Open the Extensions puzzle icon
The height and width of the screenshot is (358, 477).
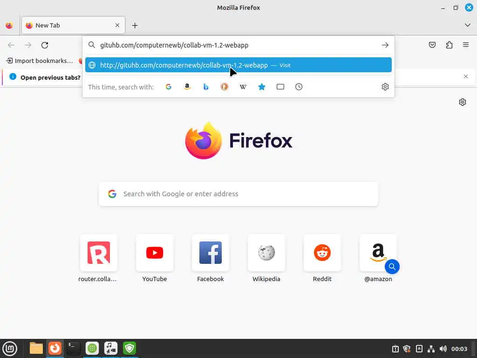coord(449,45)
